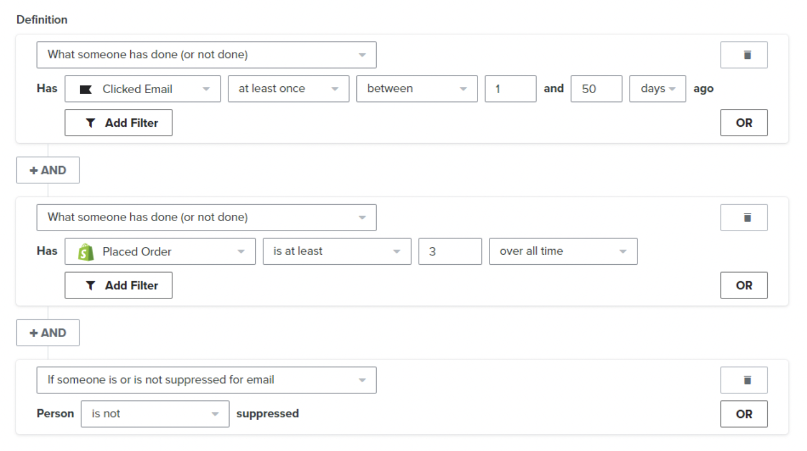Open the 'is at least' operator dropdown

click(x=337, y=251)
